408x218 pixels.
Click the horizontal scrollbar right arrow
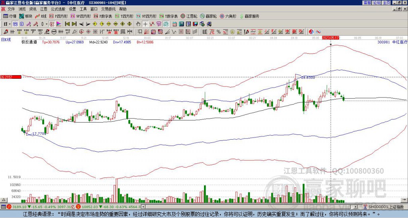[x=356, y=207]
